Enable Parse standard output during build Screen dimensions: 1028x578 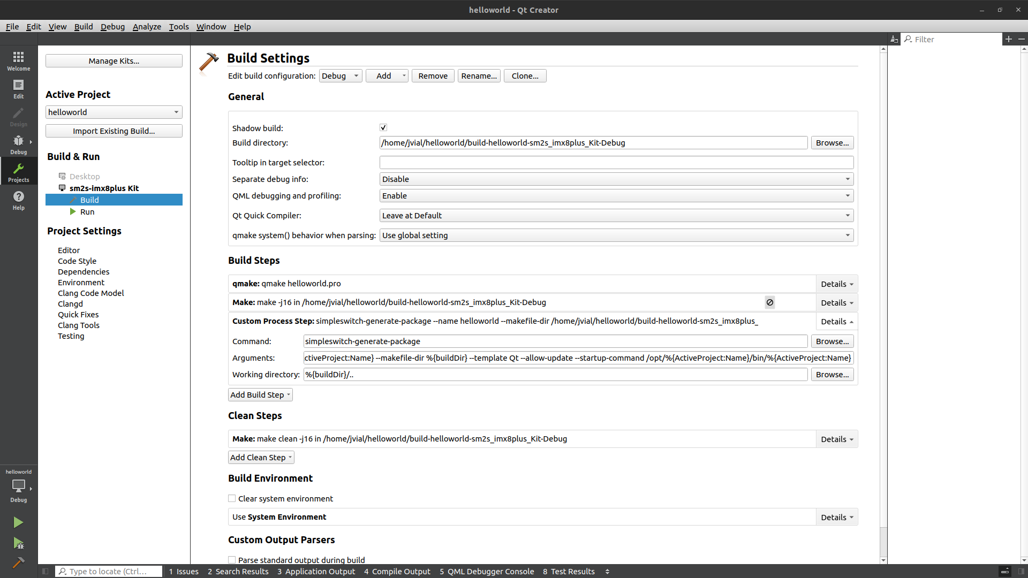[x=231, y=559]
